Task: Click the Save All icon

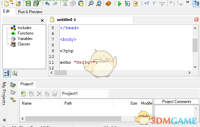Action: pyautogui.click(x=36, y=3)
